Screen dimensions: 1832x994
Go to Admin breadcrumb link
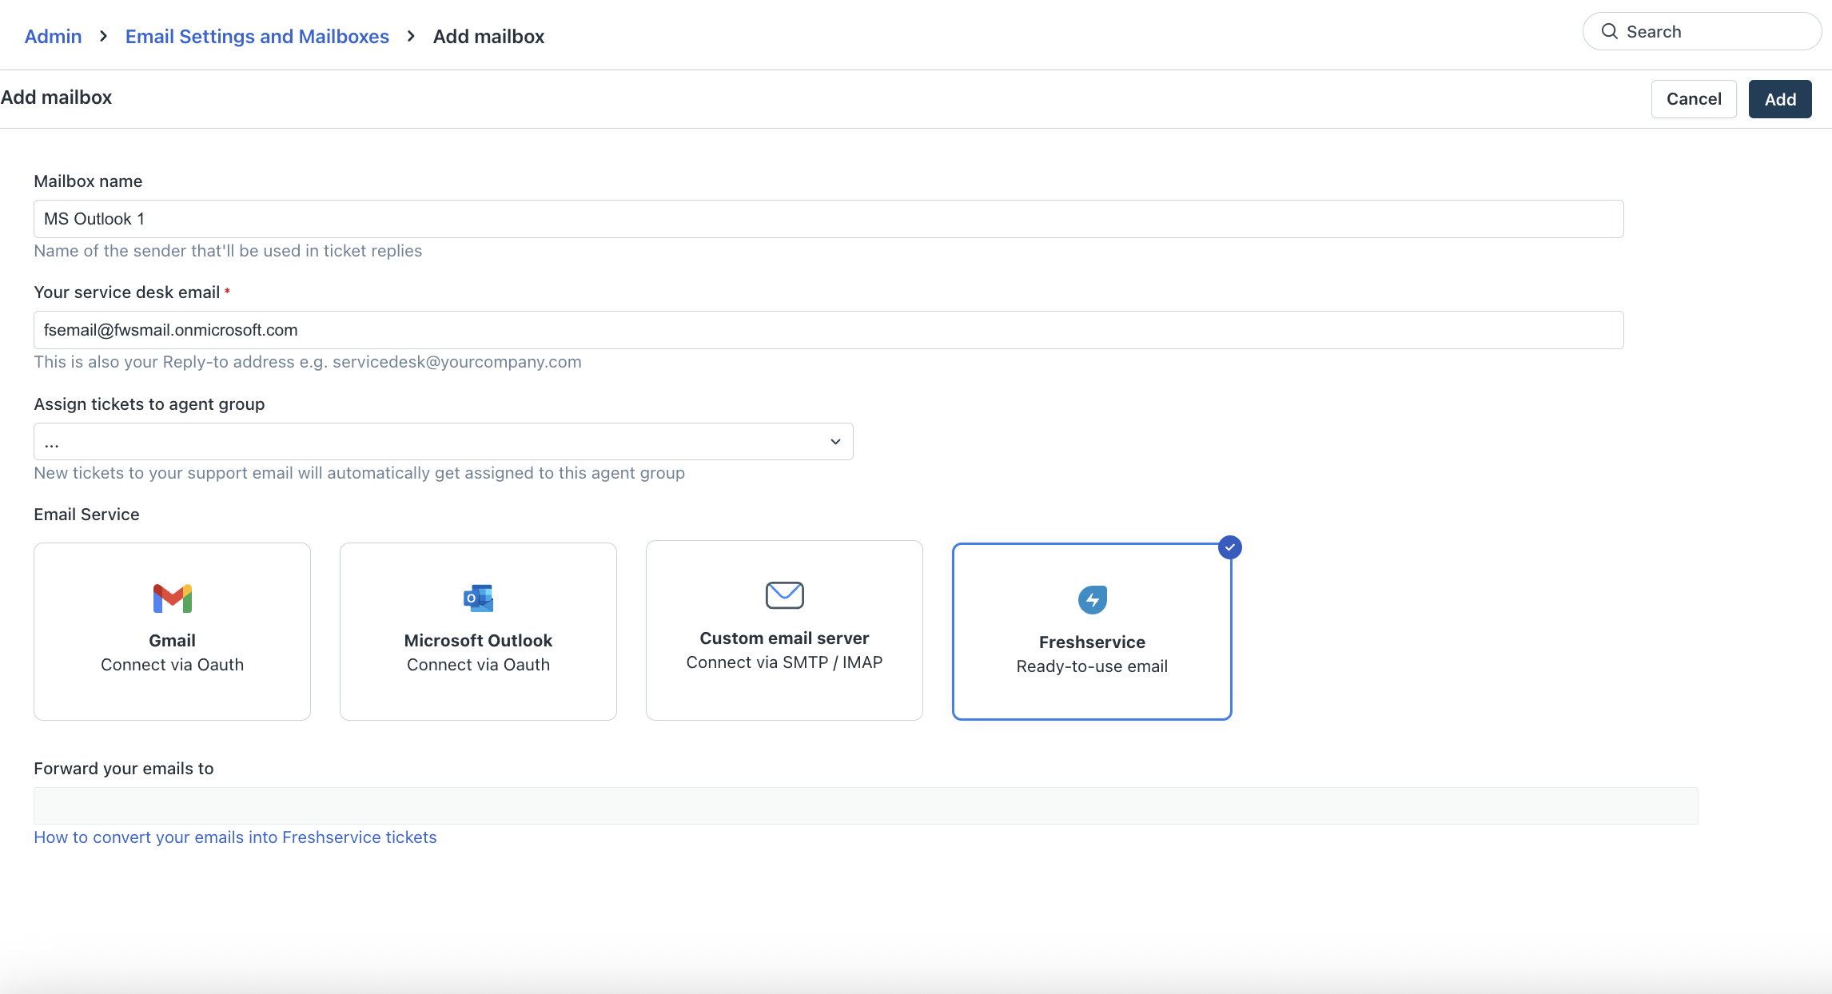pyautogui.click(x=53, y=37)
